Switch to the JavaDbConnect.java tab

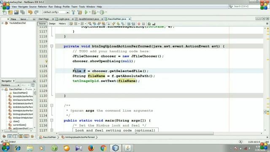pos(89,19)
